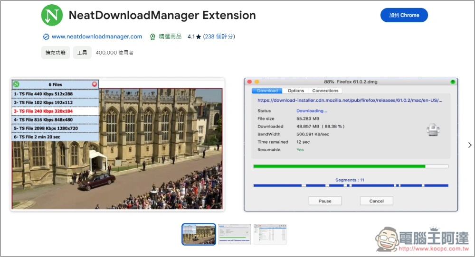475x257 pixels.
Task: Close the 6 Files list with red X
Action: pyautogui.click(x=95, y=84)
